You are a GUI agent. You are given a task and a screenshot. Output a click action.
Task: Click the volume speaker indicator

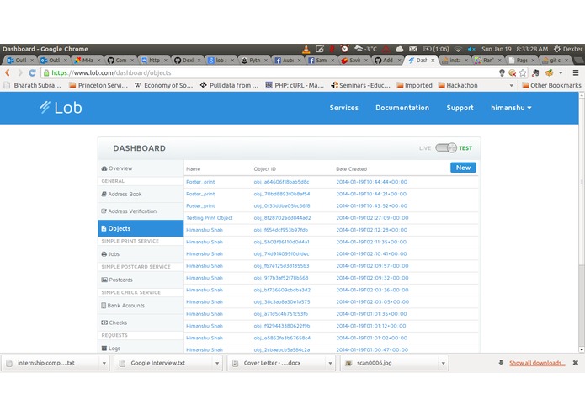(x=471, y=49)
